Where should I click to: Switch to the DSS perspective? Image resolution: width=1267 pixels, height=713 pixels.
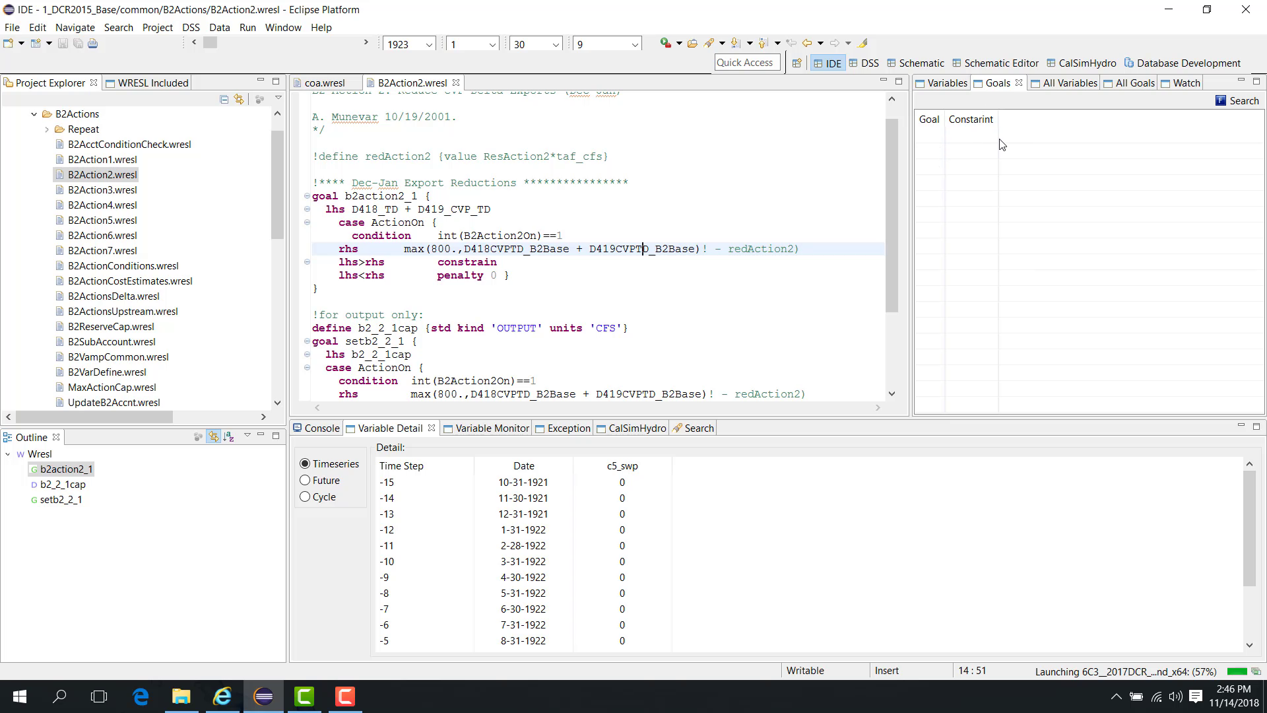tap(864, 63)
